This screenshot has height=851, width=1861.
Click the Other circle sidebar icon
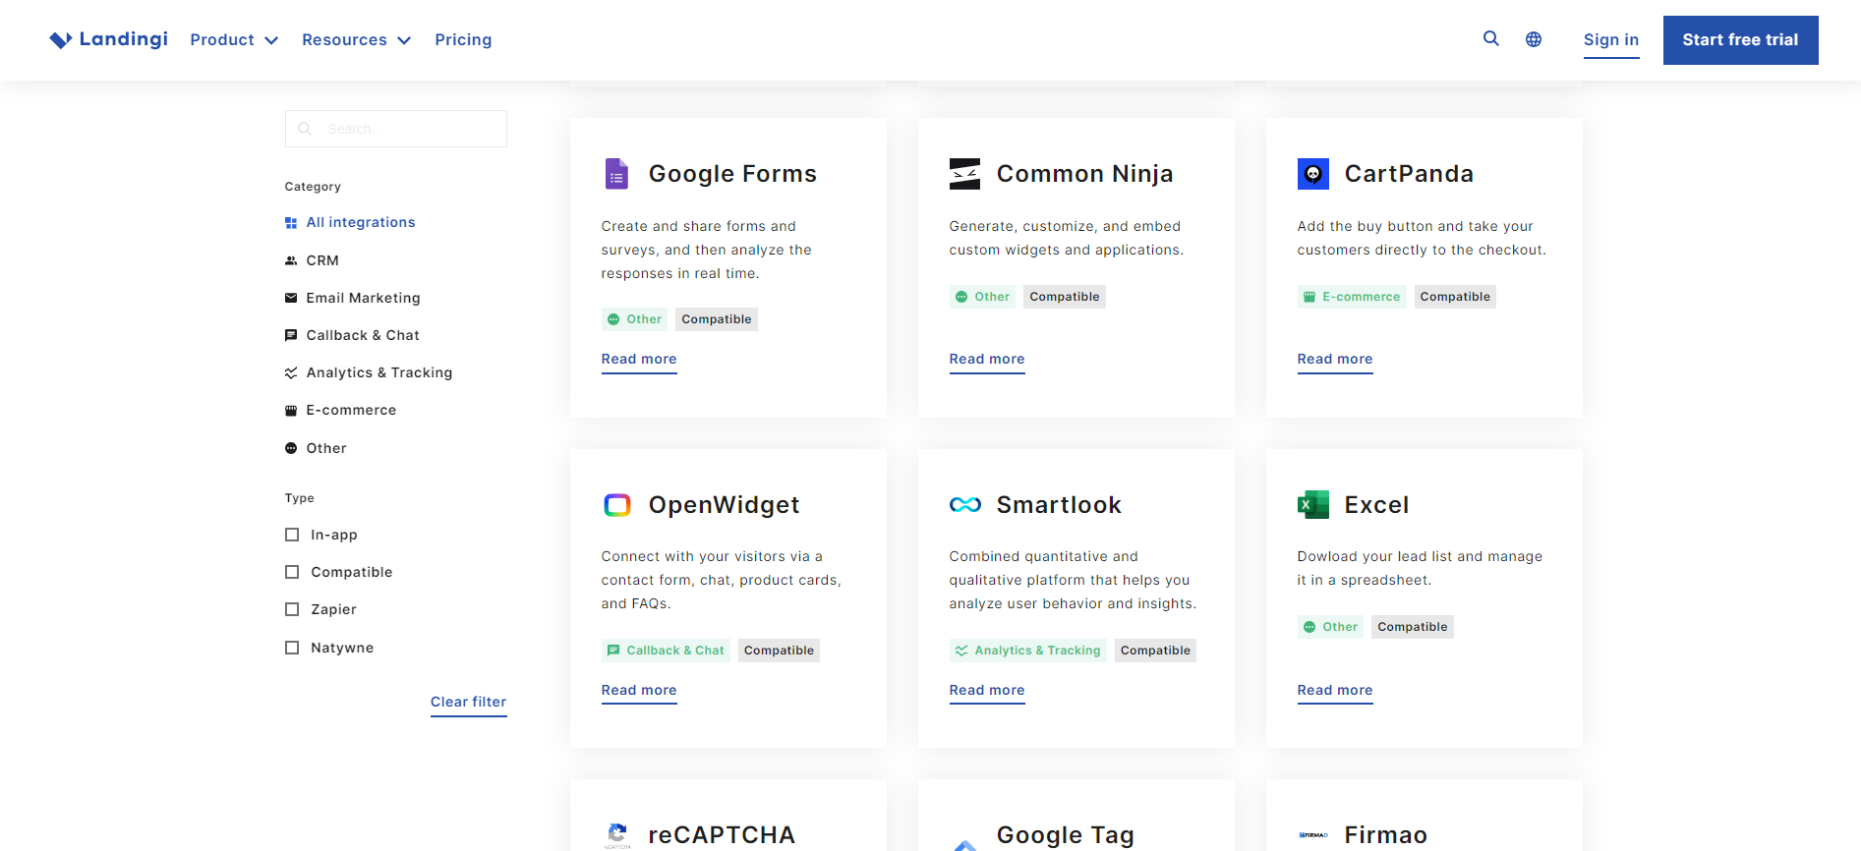coord(291,448)
